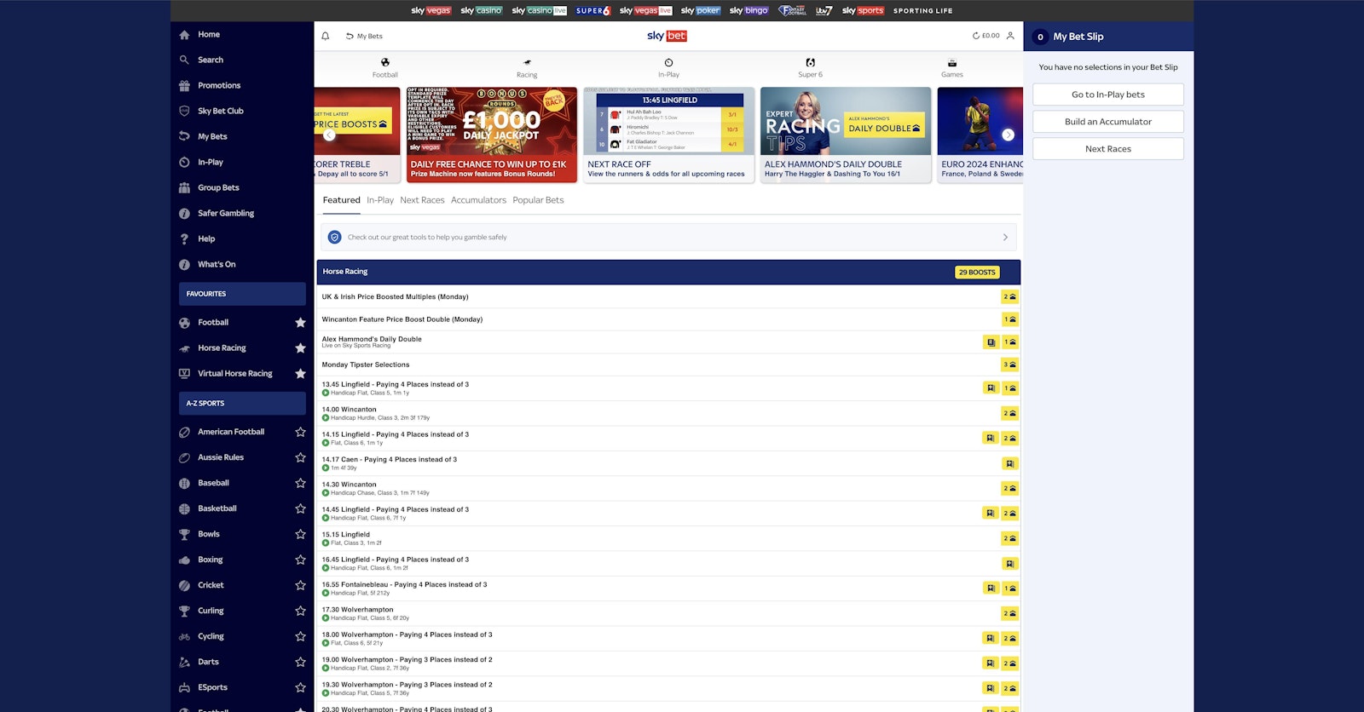Click the Games icon in top navigation
Image resolution: width=1364 pixels, height=712 pixels.
952,62
